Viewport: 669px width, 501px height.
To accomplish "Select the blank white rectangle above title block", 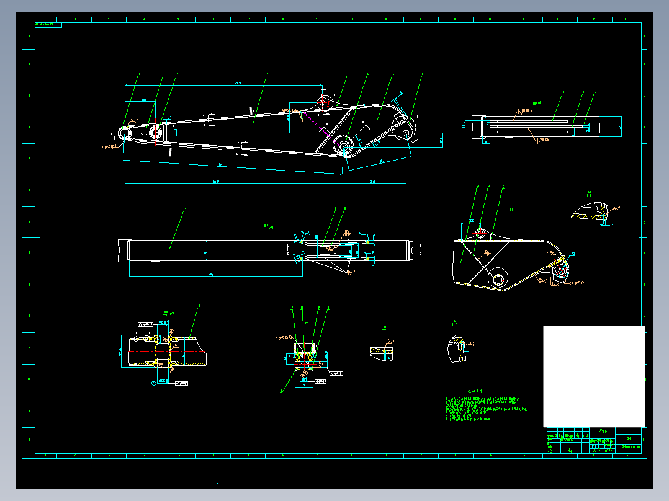I will click(x=594, y=376).
